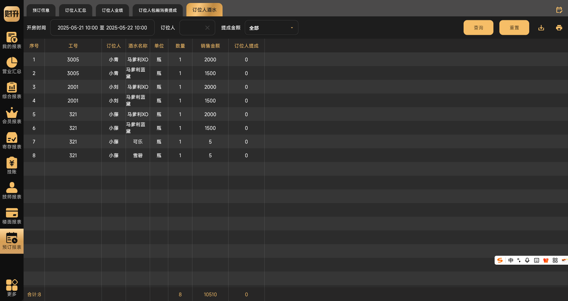Open the 开房时间 date range field
568x301 pixels.
pos(102,28)
